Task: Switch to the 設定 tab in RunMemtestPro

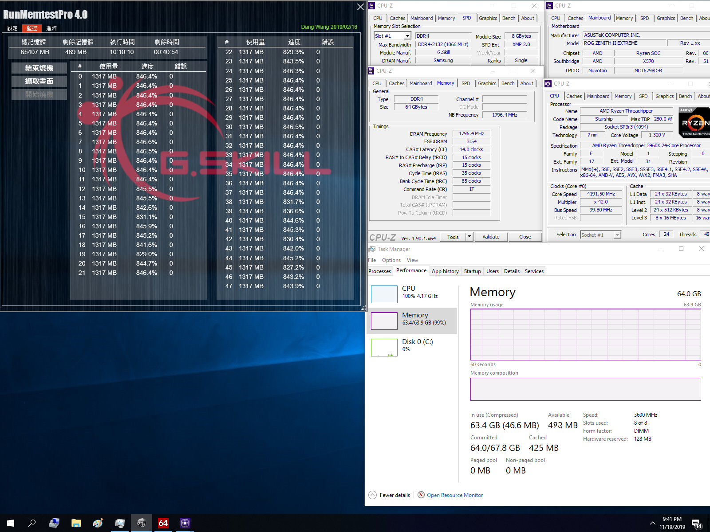Action: point(12,28)
